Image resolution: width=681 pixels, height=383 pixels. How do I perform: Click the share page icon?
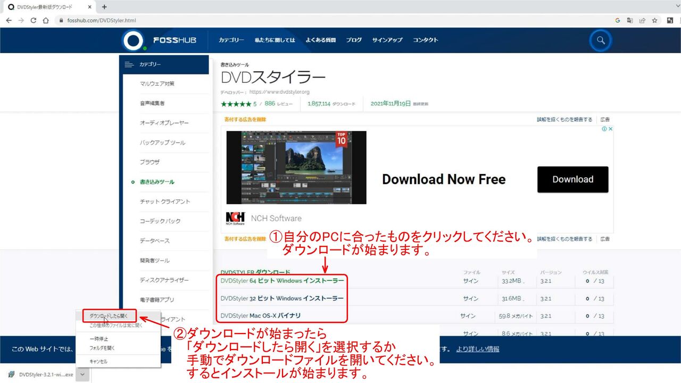[642, 20]
